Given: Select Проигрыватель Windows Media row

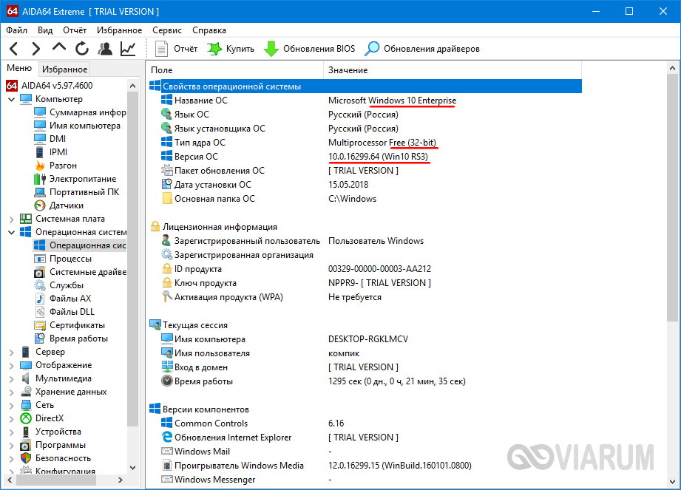Looking at the screenshot, I should click(x=365, y=466).
